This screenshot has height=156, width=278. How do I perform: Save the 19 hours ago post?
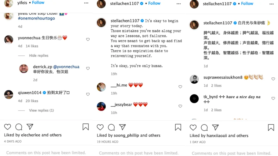(178, 127)
